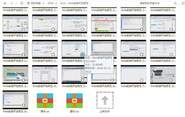Select the 素材.rar archive icon
The image size is (185, 117).
click(x=75, y=100)
